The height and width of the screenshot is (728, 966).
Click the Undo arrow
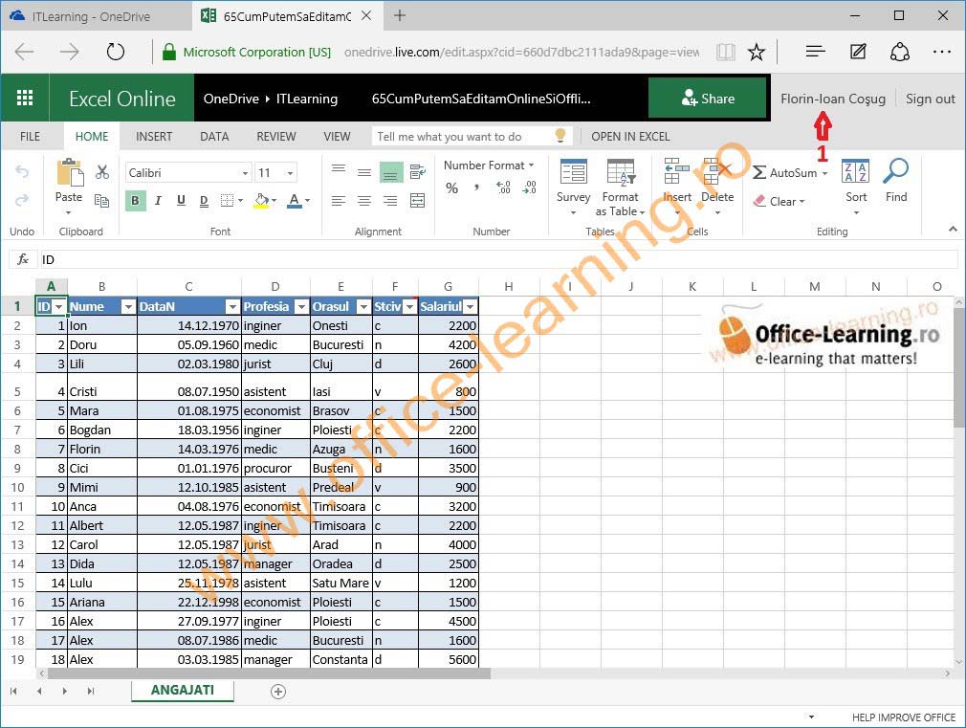coord(22,172)
